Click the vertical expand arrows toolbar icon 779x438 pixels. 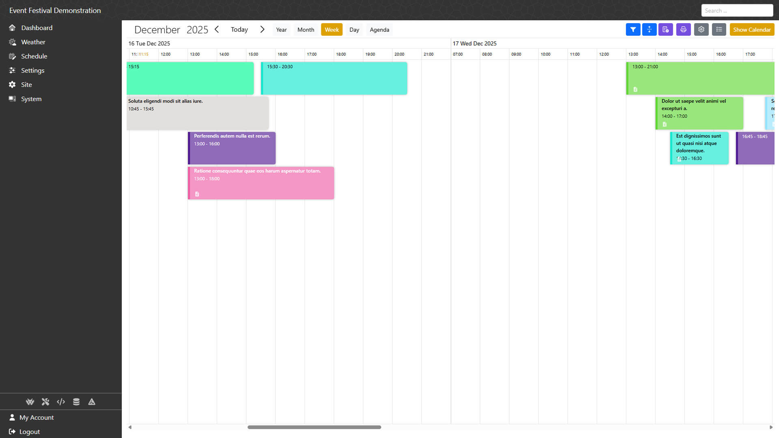tap(649, 30)
